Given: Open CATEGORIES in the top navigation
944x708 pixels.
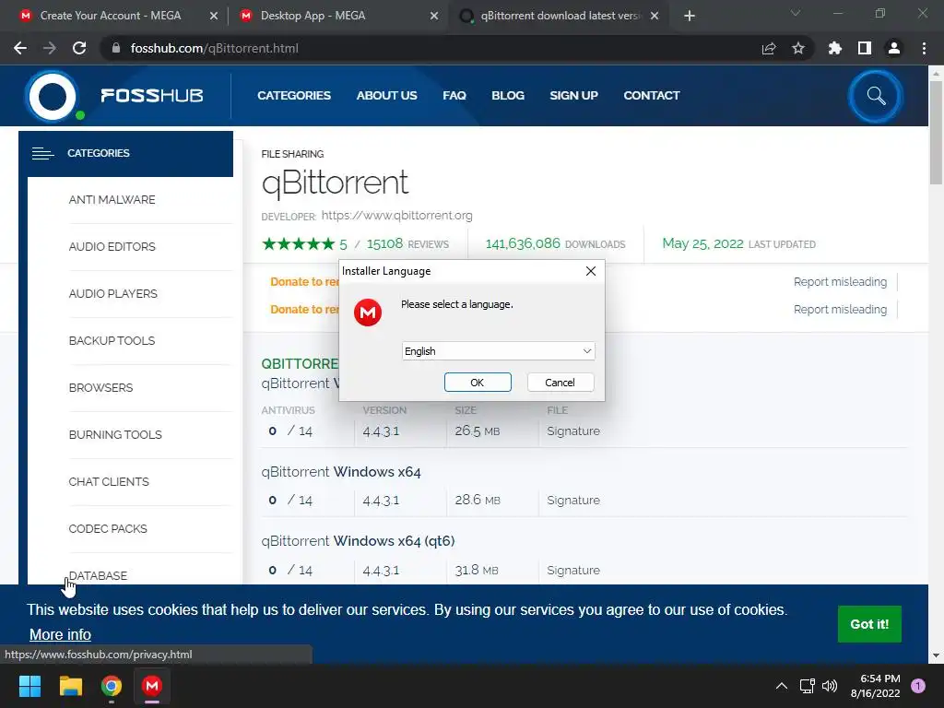Looking at the screenshot, I should 294,96.
